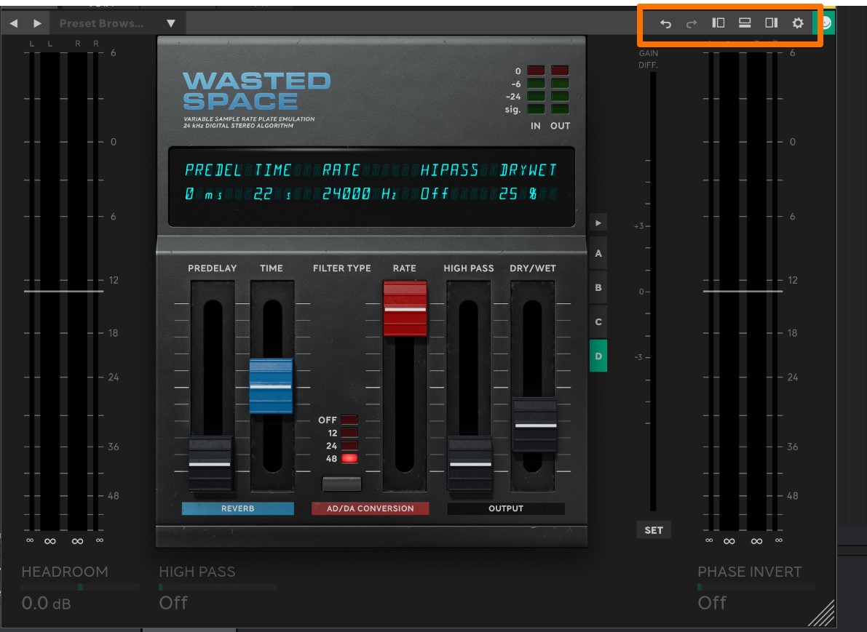Open the Preset Browser dropdown arrow
Image resolution: width=867 pixels, height=632 pixels.
click(171, 23)
